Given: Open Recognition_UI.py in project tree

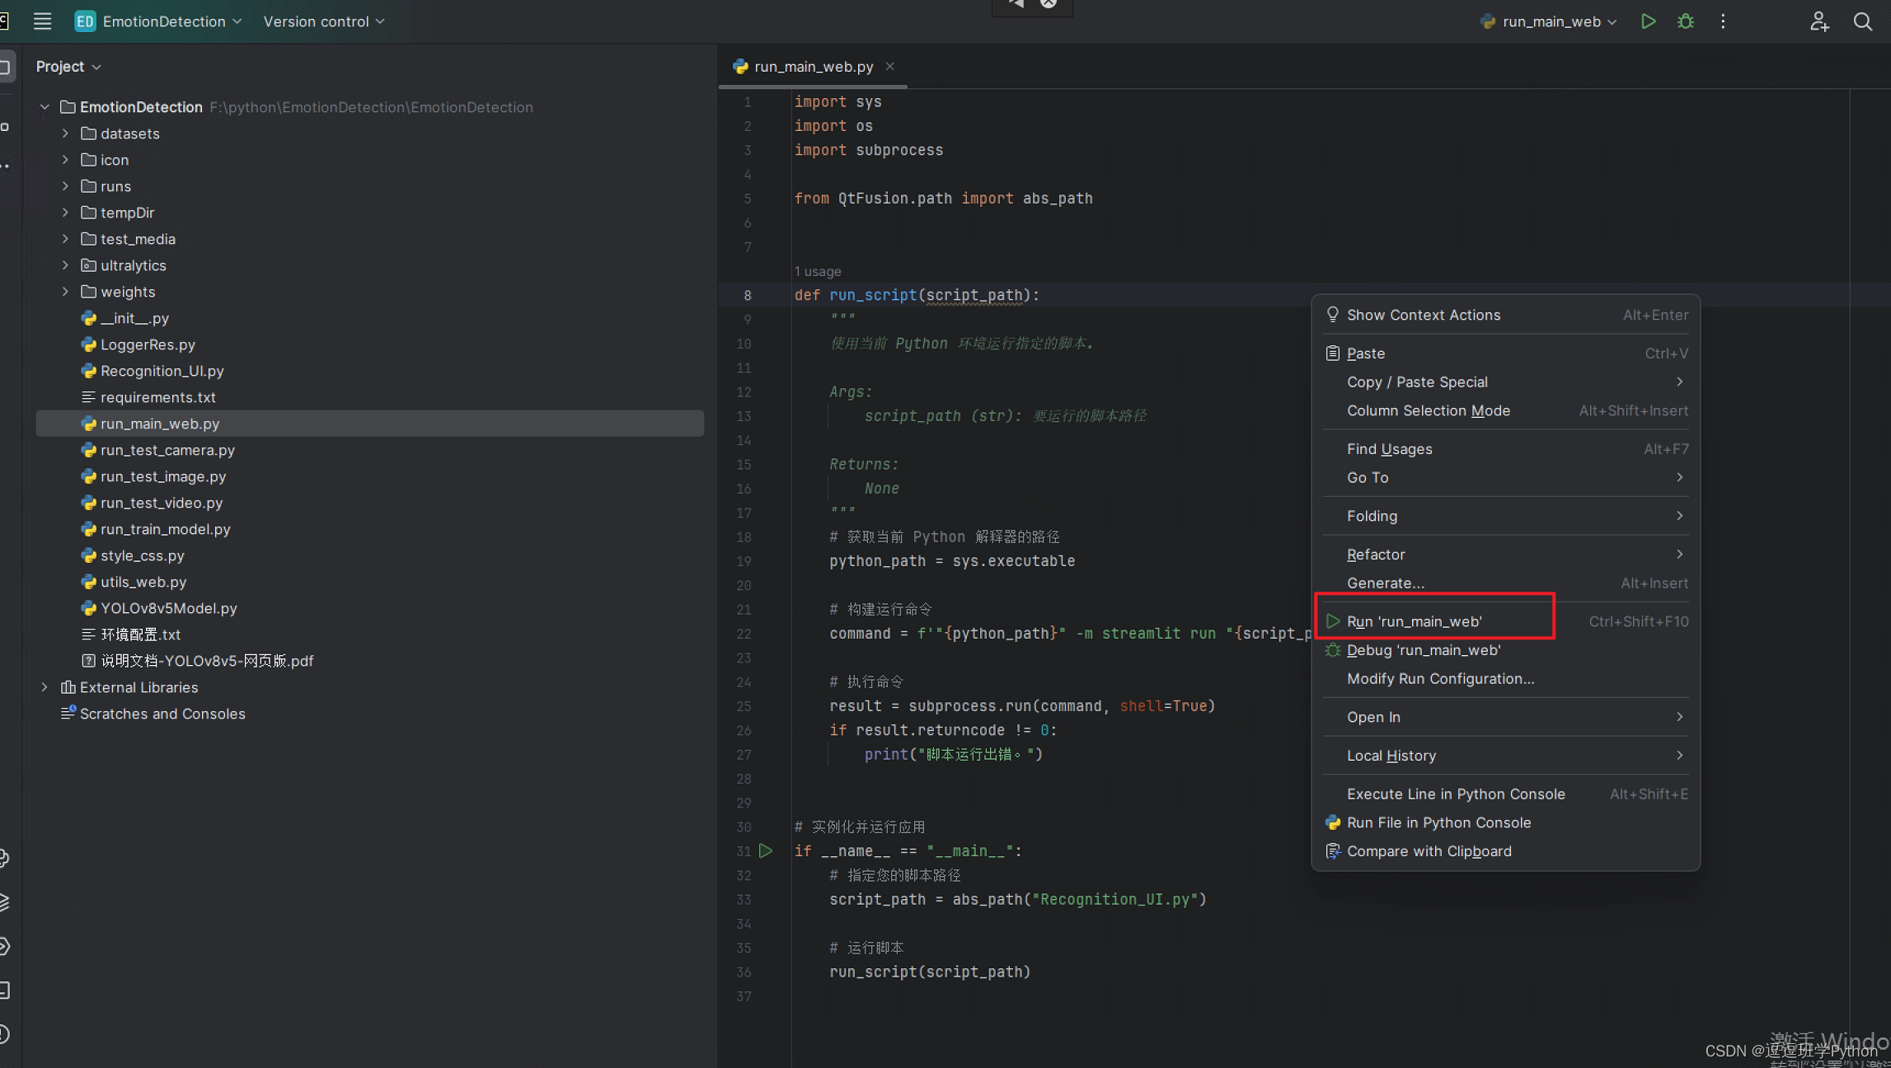Looking at the screenshot, I should coord(162,371).
